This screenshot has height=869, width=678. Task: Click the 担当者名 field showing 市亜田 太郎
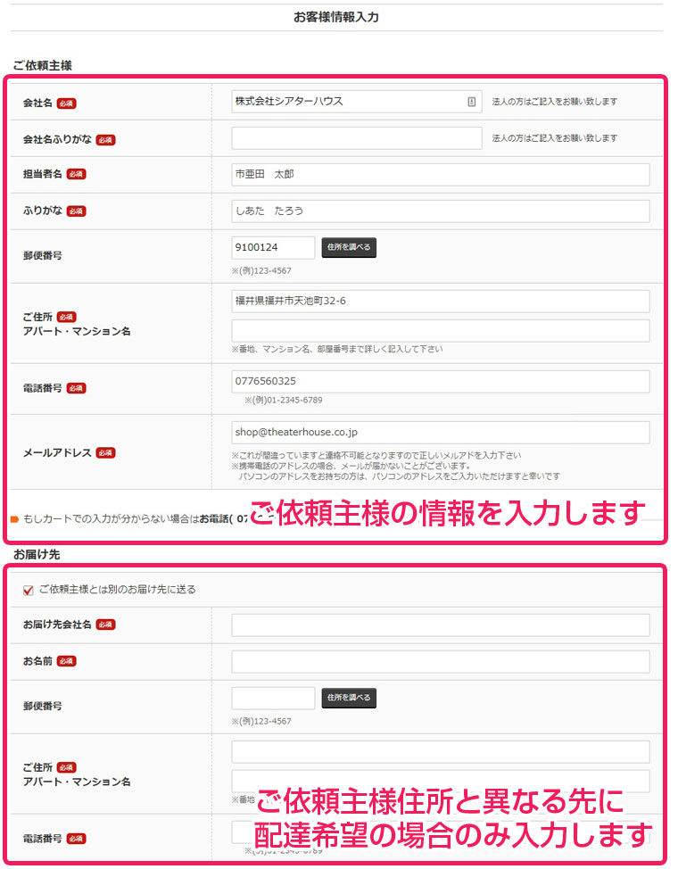(x=440, y=175)
